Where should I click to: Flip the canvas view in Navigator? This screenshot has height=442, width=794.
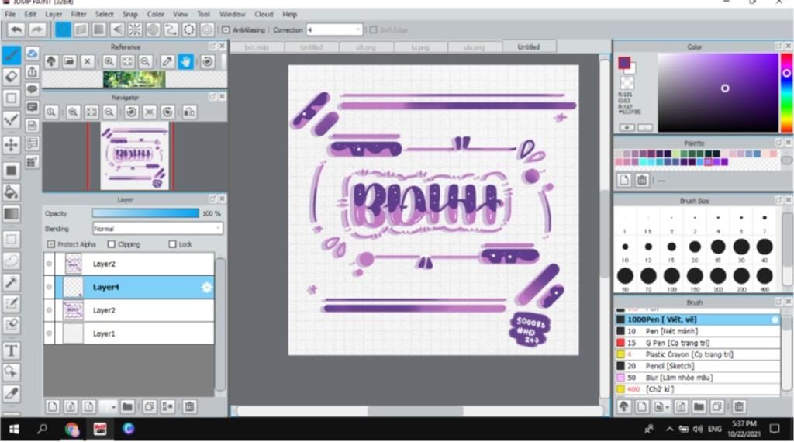point(189,112)
